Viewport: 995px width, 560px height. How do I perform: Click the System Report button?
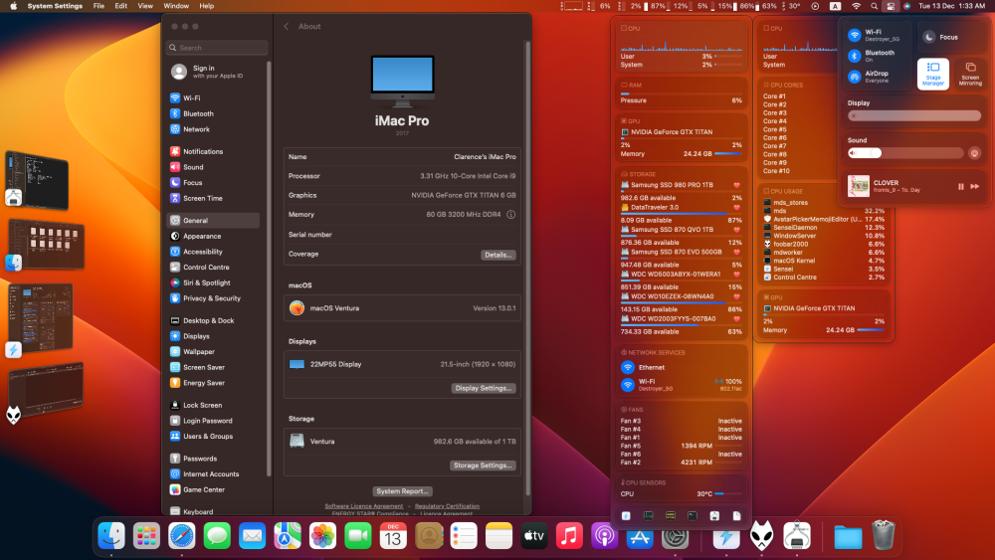click(x=402, y=491)
